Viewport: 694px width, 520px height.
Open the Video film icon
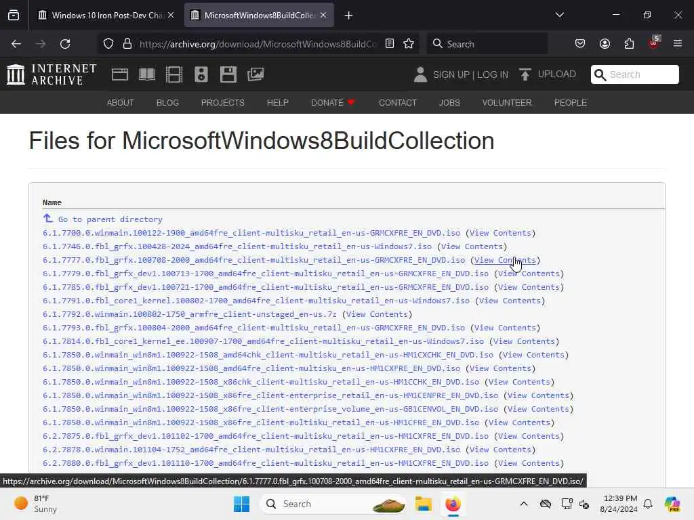click(174, 74)
